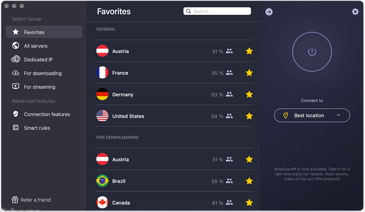Click the For streaming play icon

pyautogui.click(x=16, y=87)
